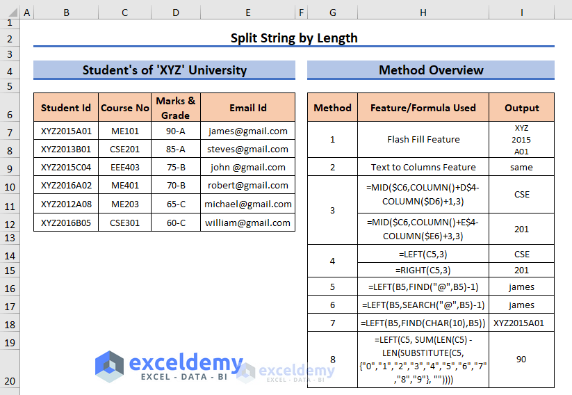Select the MID formula cell with E$4
The image size is (572, 395).
pos(423,229)
